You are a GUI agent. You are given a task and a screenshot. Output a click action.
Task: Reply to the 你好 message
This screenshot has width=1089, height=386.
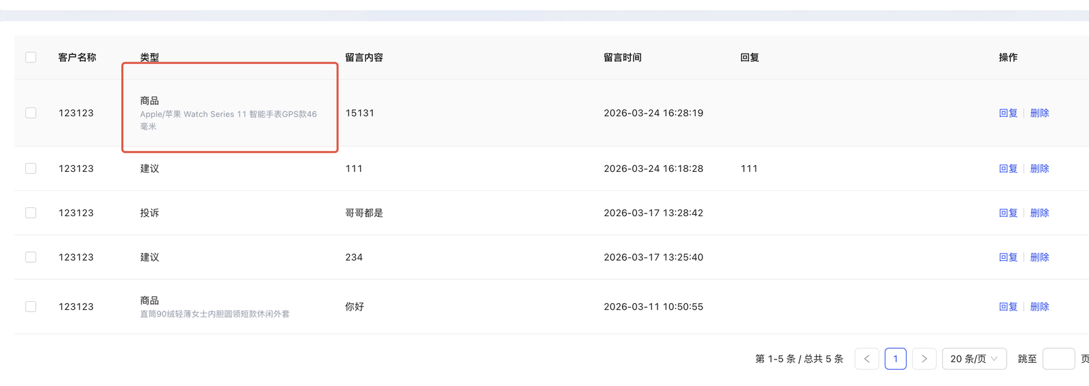pos(1008,306)
